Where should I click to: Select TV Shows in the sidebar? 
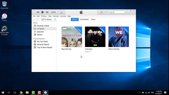(44, 29)
